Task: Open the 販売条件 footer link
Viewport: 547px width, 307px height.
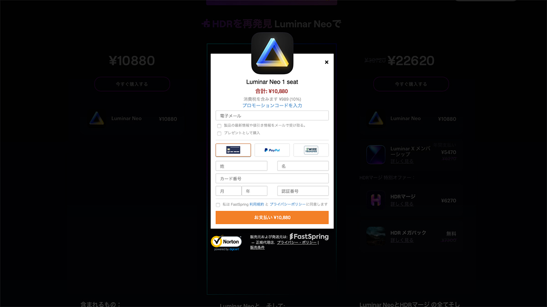Action: tap(257, 247)
